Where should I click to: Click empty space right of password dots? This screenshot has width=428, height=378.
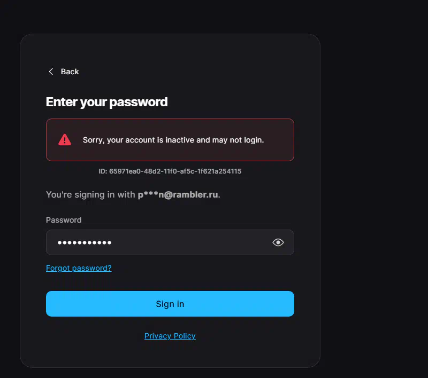191,242
